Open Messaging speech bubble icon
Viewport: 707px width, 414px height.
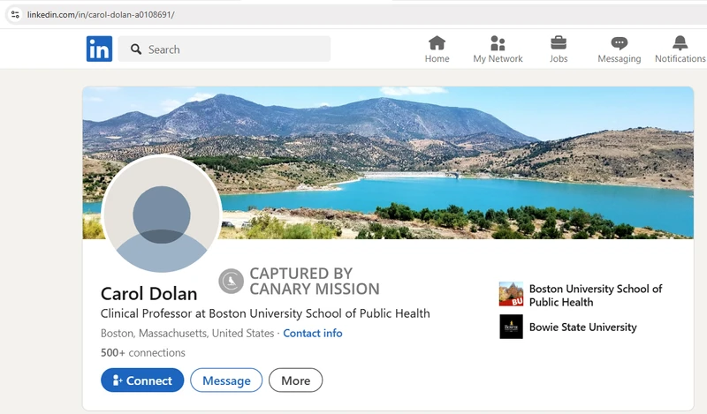620,43
